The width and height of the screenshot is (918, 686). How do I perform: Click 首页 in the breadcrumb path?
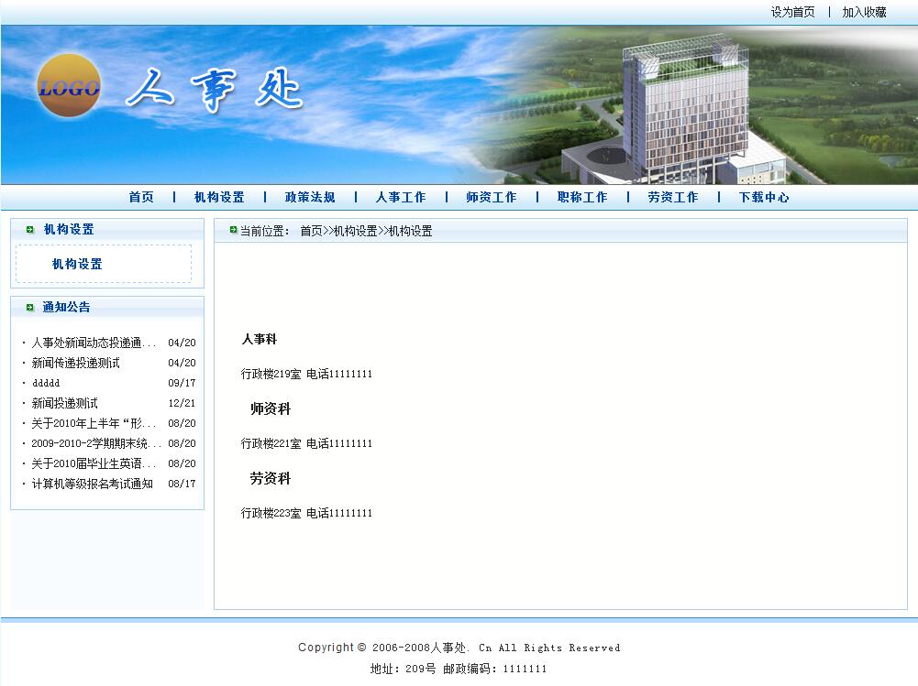pos(311,231)
